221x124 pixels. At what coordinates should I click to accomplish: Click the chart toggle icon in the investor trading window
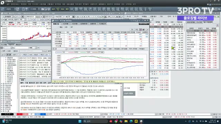click(x=141, y=30)
